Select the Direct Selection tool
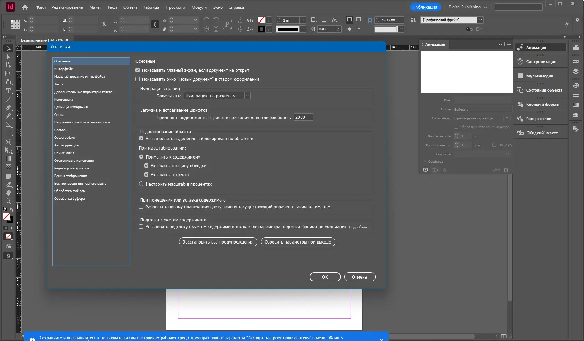 8,57
